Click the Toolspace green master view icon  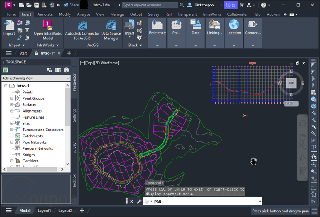[5, 70]
